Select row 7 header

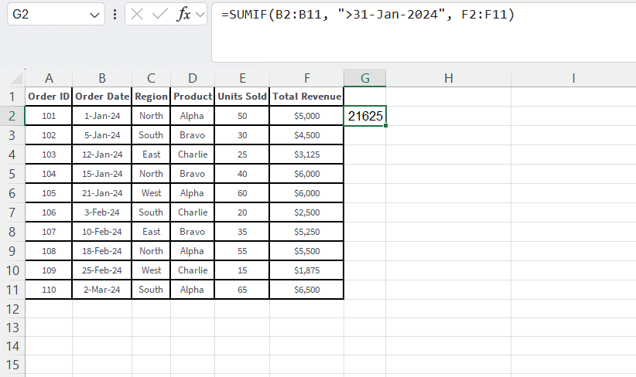tap(12, 212)
